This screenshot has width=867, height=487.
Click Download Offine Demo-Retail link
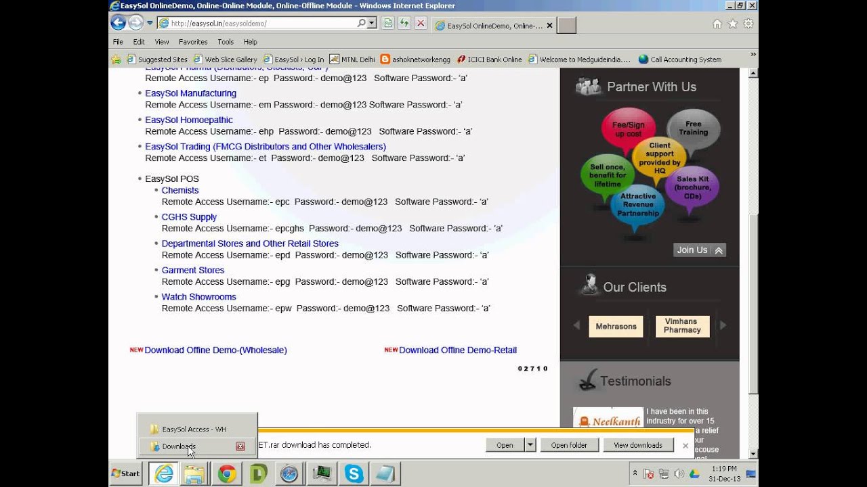click(x=458, y=350)
